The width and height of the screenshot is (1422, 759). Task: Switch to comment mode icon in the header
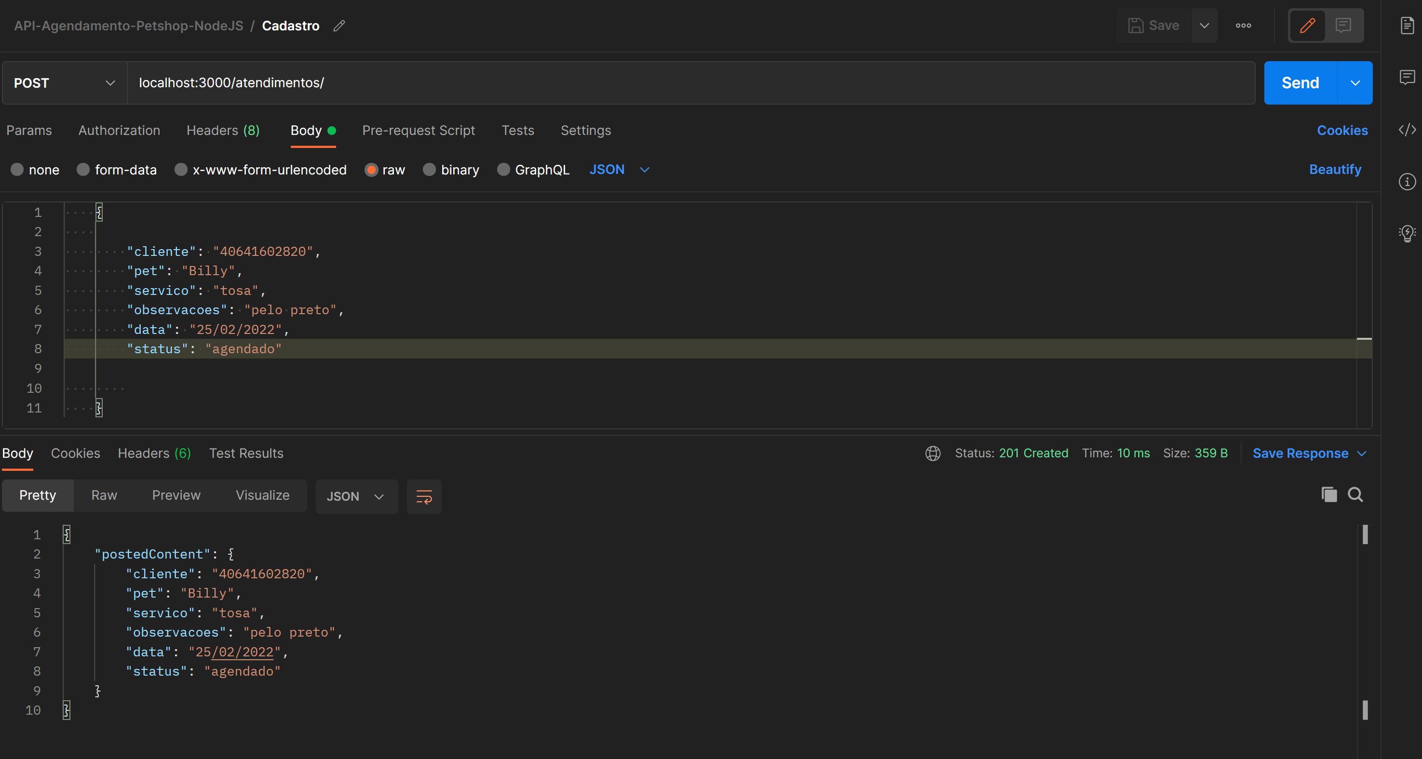(x=1343, y=26)
